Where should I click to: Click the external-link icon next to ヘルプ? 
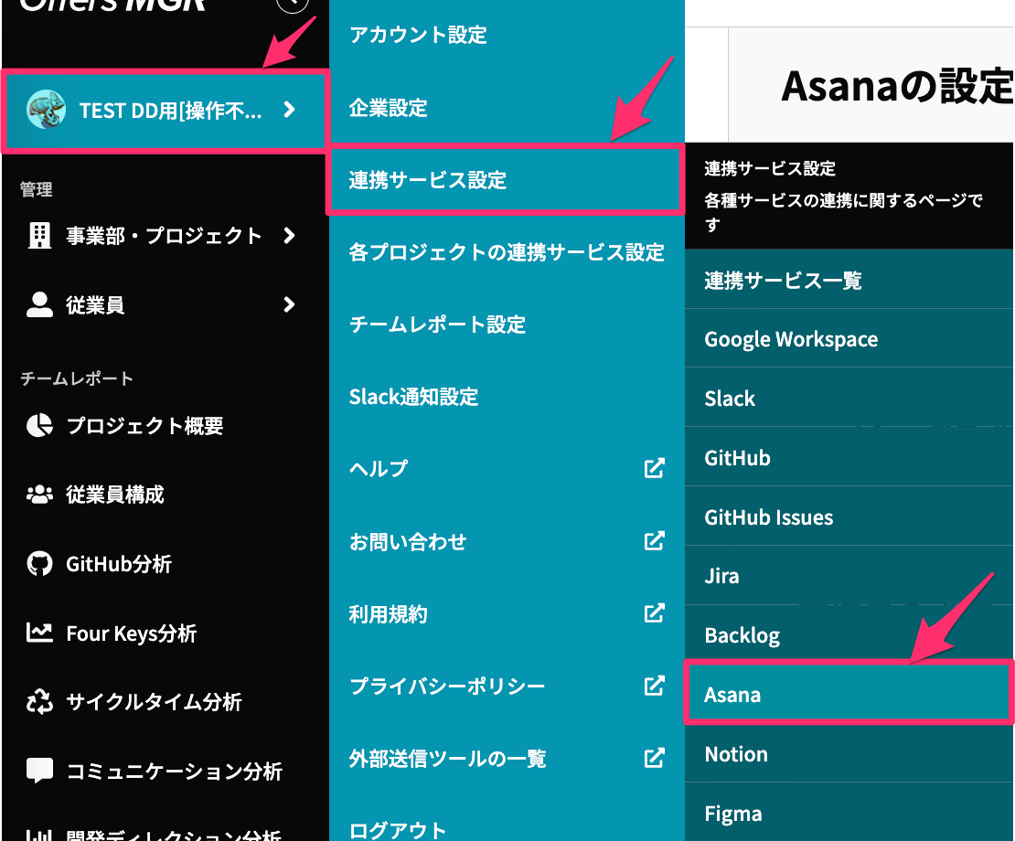point(655,468)
